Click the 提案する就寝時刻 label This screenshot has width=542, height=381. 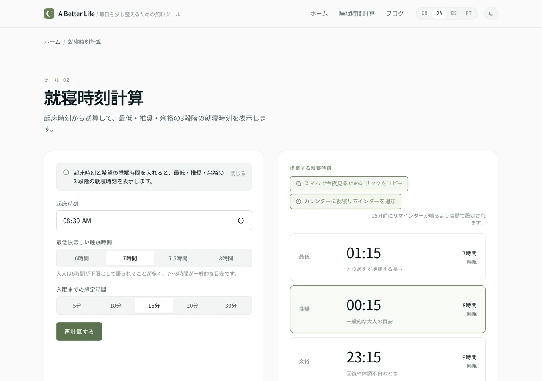click(x=311, y=168)
